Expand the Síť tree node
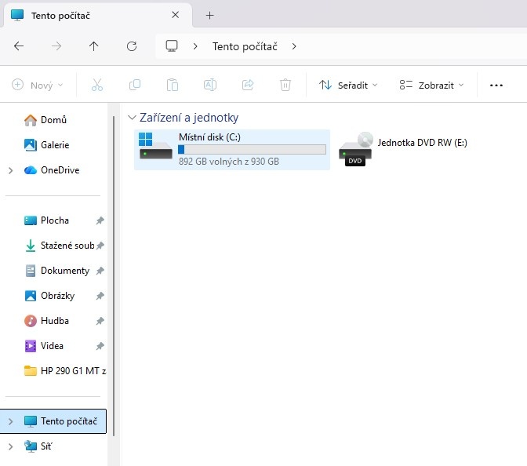 [x=10, y=446]
